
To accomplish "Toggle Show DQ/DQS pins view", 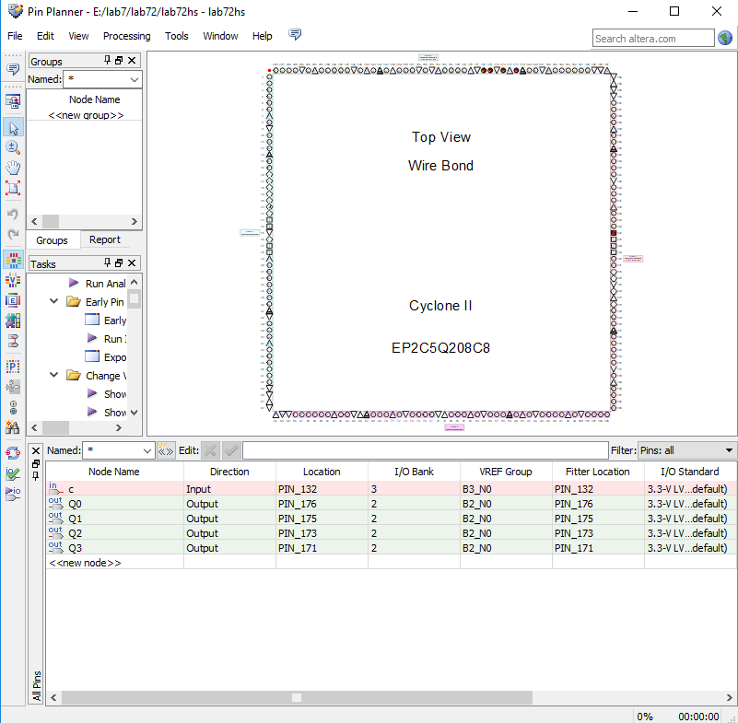I will click(x=13, y=321).
